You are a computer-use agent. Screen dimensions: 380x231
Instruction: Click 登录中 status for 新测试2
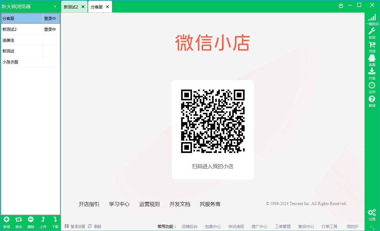(50, 29)
